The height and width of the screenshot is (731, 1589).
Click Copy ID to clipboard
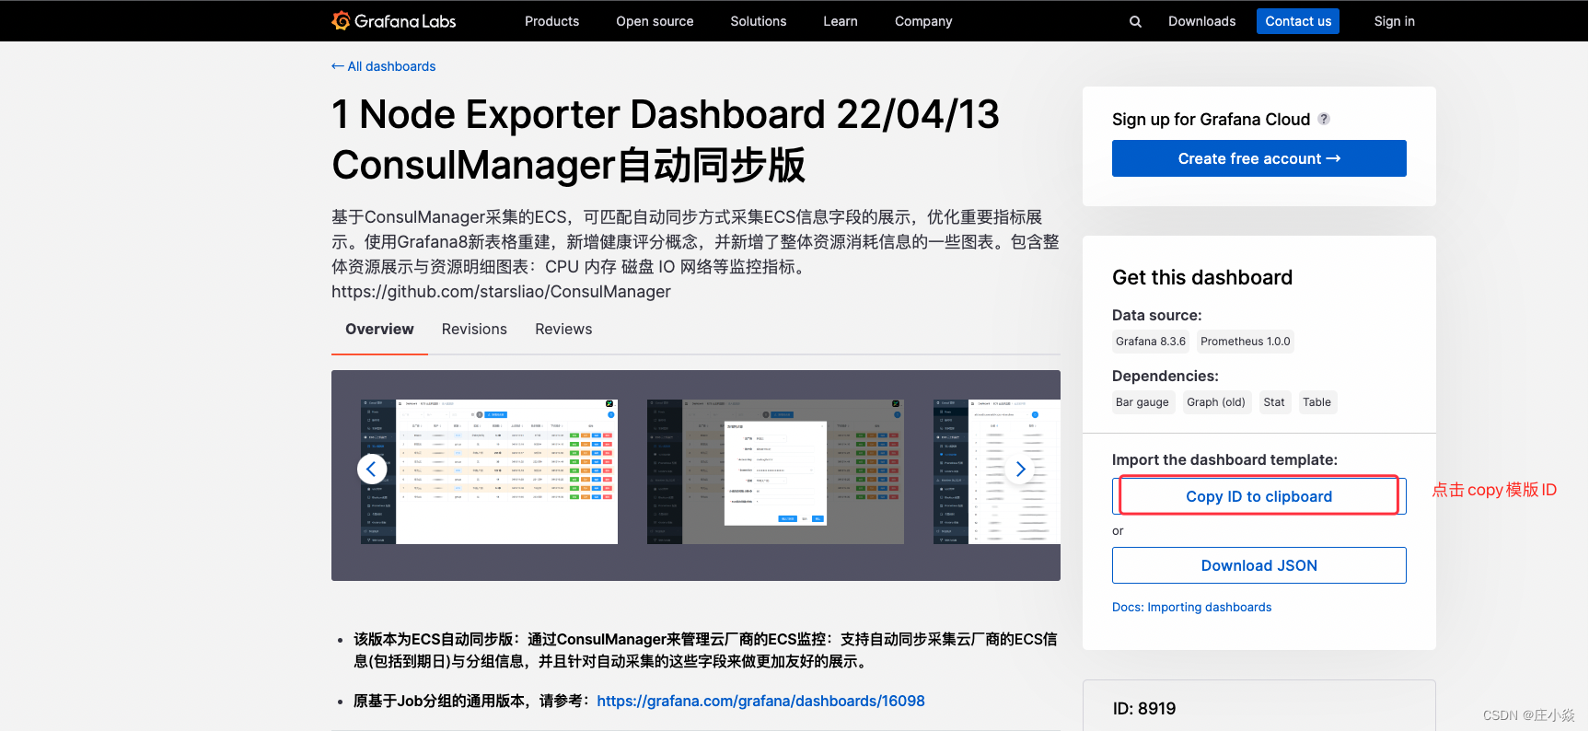tap(1258, 496)
